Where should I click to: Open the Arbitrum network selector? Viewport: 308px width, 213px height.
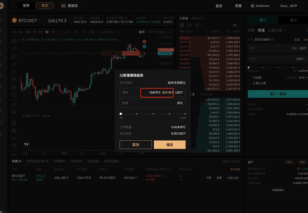(x=261, y=6)
